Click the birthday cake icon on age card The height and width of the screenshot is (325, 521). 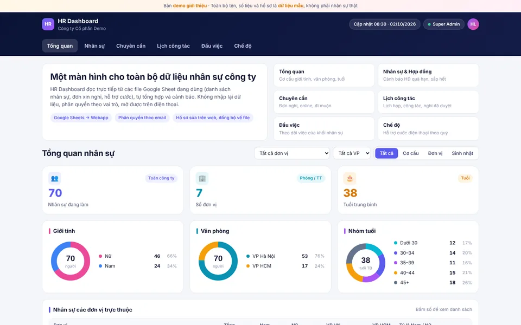tap(350, 178)
